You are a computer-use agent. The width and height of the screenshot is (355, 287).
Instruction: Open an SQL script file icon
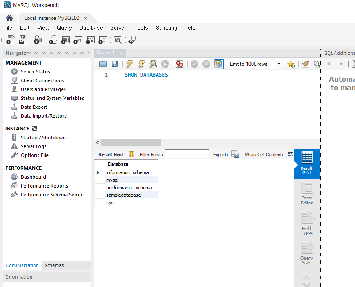coord(23,40)
